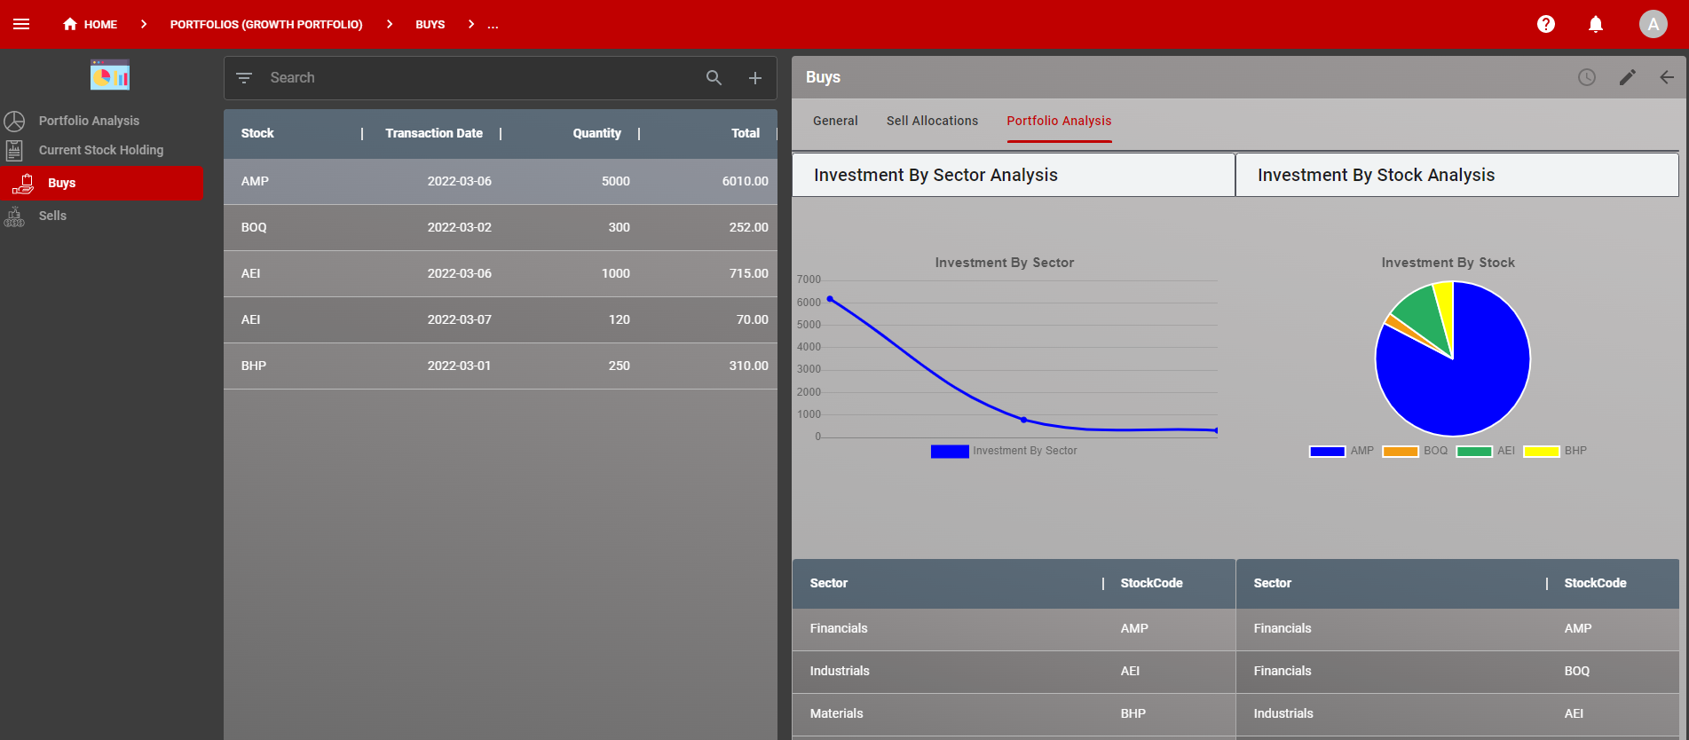Screen dimensions: 1689x740
Task: Go to the HOME breadcrumb text
Action: (100, 24)
